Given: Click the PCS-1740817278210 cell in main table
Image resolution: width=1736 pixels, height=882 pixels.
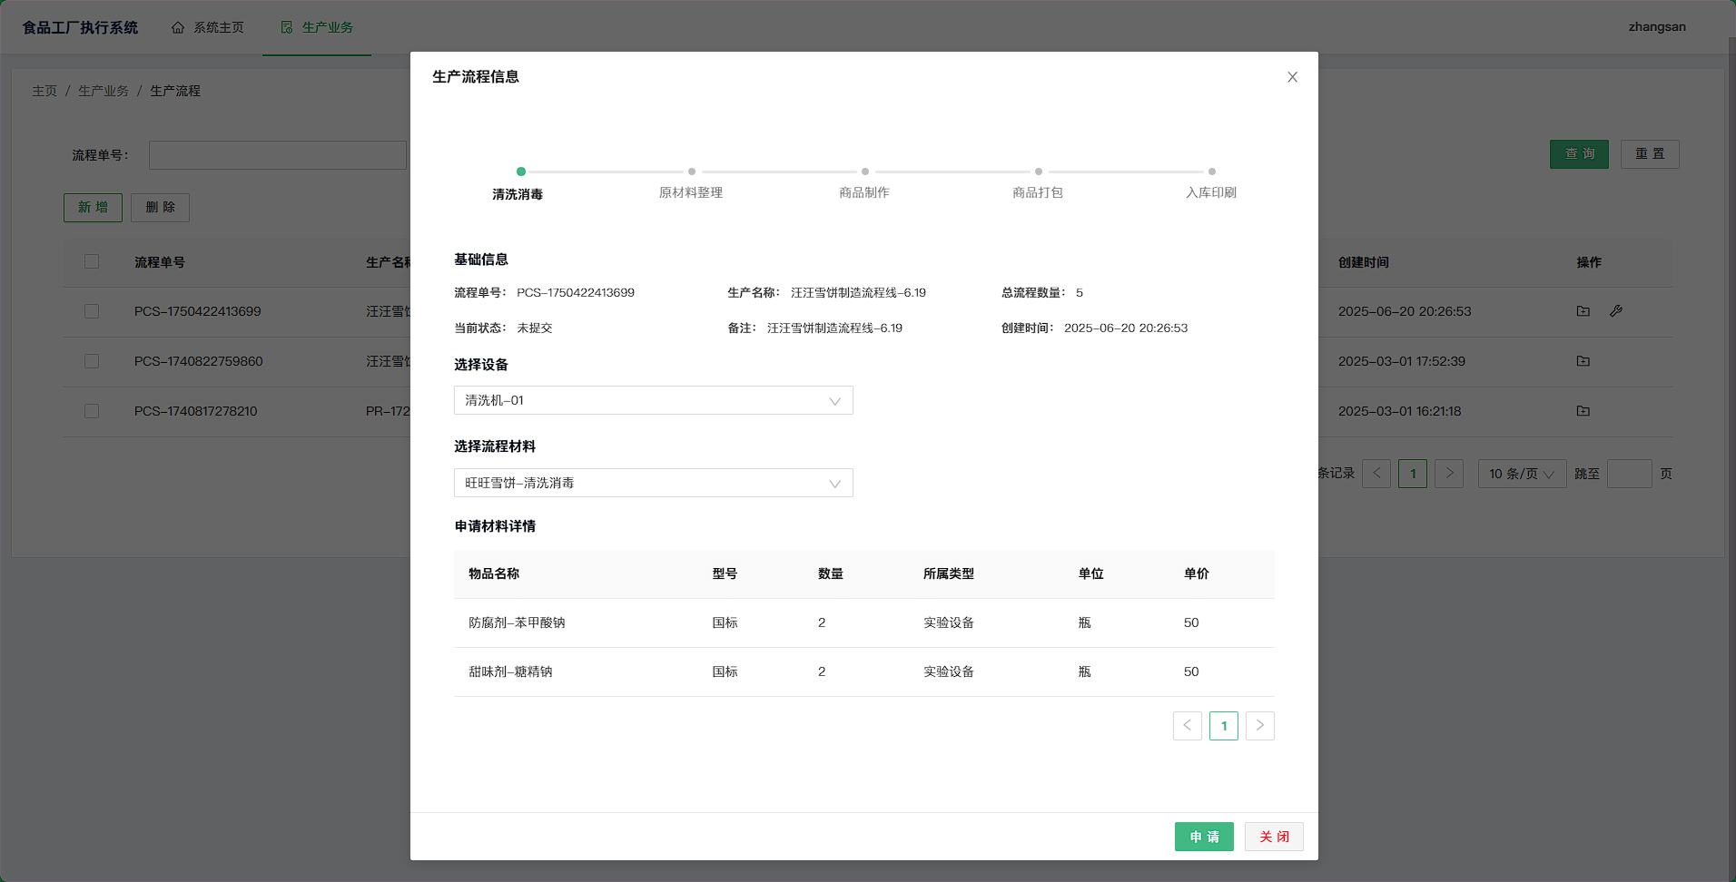Looking at the screenshot, I should (196, 411).
